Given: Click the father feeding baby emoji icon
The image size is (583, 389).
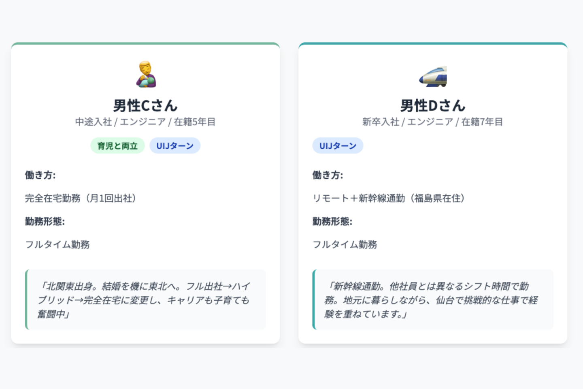Looking at the screenshot, I should tap(146, 75).
